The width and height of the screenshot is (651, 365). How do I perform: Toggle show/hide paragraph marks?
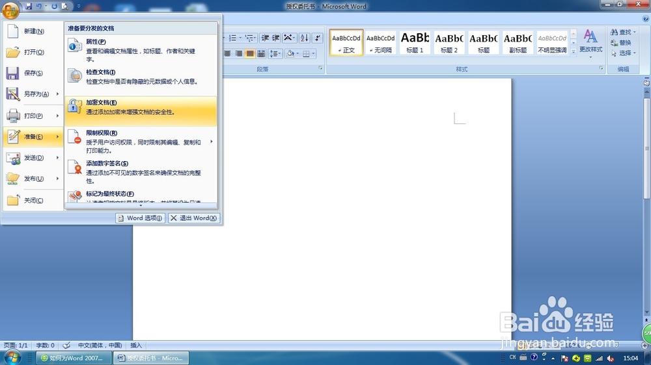point(318,38)
